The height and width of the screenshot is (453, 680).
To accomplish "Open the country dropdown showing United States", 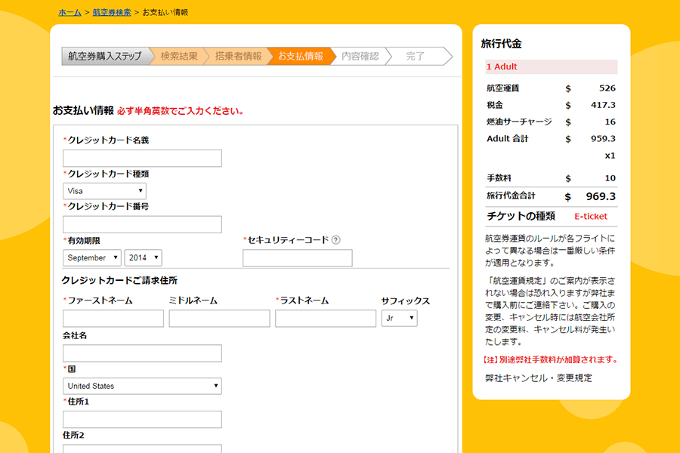I will (x=142, y=386).
